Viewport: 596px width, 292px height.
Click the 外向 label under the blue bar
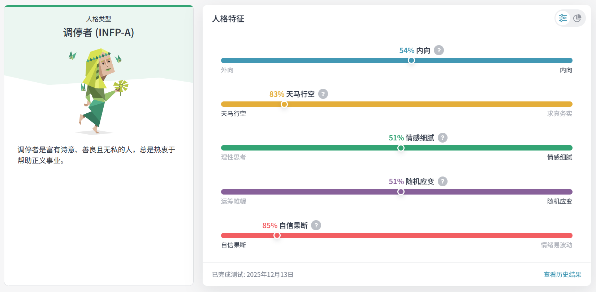point(227,70)
